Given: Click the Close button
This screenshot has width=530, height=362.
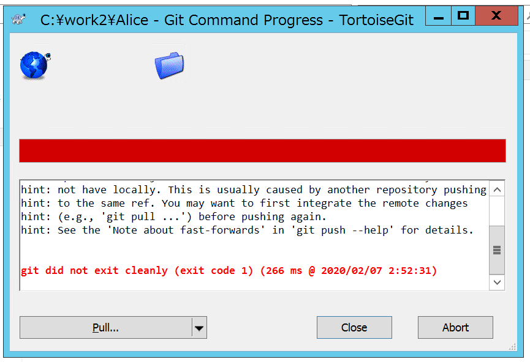Looking at the screenshot, I should pos(354,328).
